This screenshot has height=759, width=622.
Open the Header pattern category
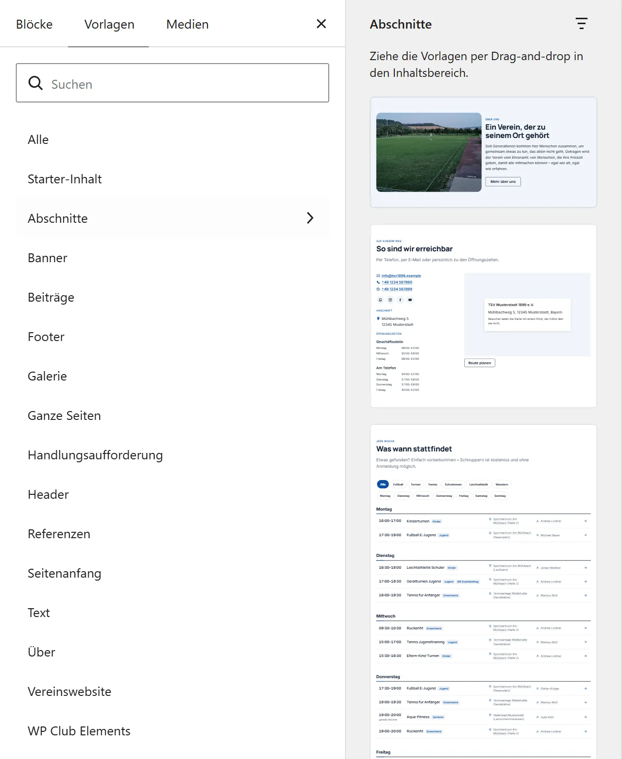coord(173,494)
